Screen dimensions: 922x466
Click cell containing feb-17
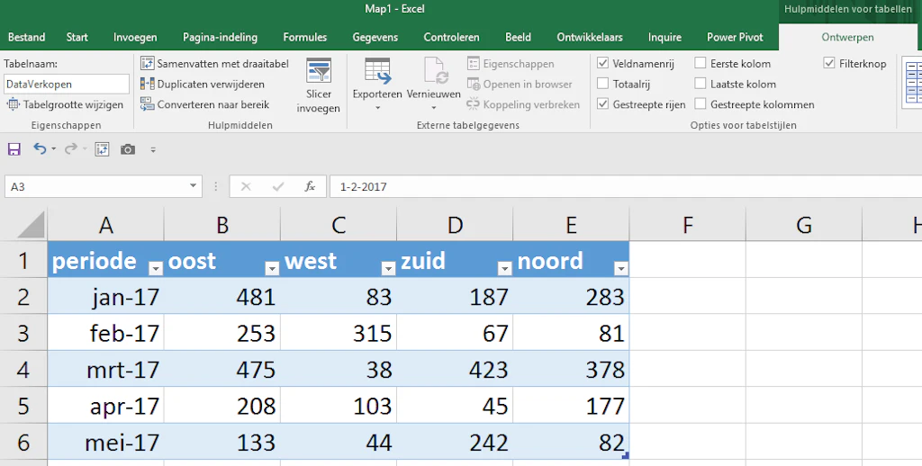[x=106, y=333]
